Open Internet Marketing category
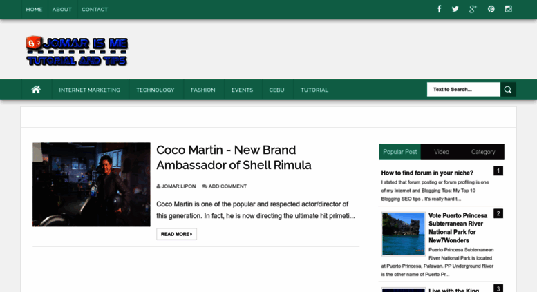 pos(90,90)
